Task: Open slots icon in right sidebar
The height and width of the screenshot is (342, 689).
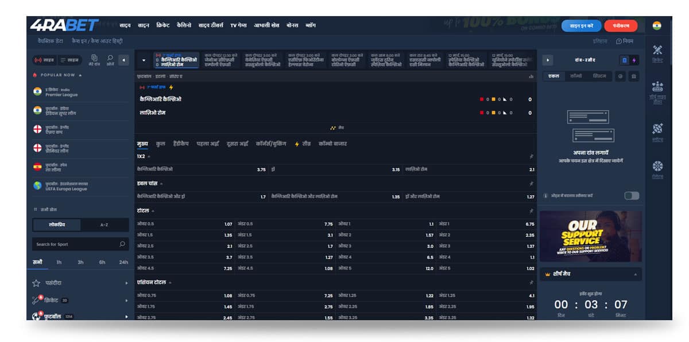Action: tap(658, 129)
